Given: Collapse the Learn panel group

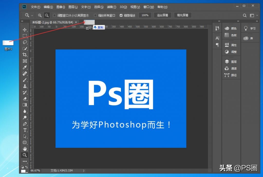Looking at the screenshot, I should click(257, 21).
